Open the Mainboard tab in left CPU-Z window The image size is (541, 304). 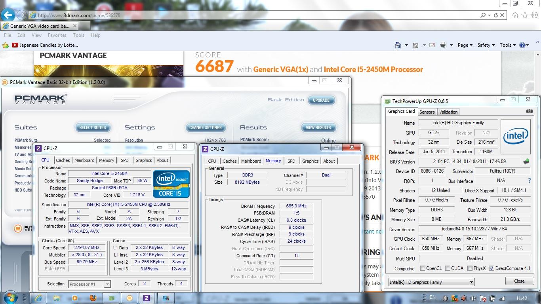tap(84, 160)
